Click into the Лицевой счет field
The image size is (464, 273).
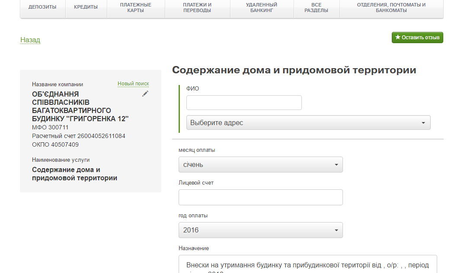click(260, 197)
